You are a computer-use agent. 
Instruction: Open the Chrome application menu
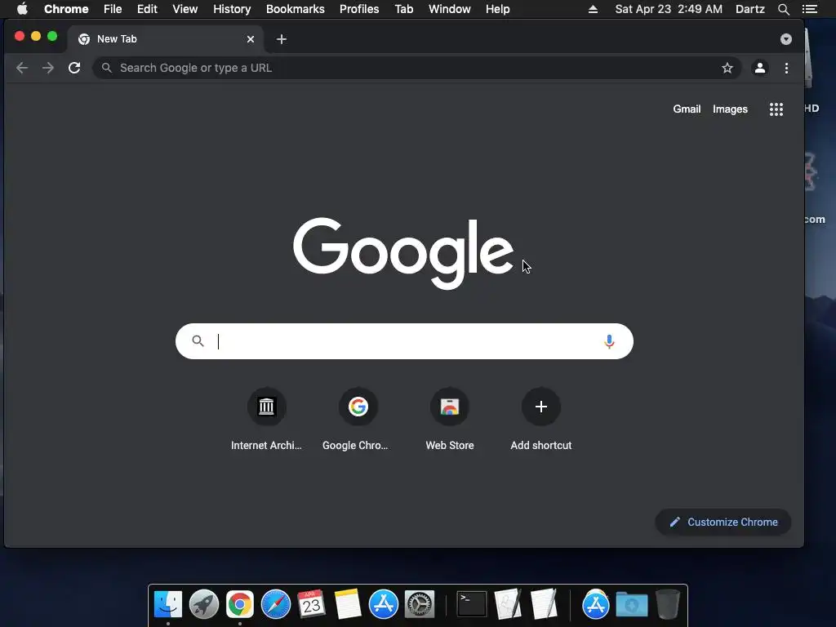[x=66, y=9]
